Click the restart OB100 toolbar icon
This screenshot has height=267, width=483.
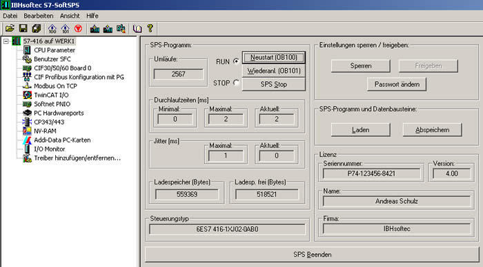pos(52,29)
